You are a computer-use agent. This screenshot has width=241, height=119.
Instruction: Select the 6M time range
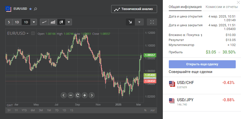(33, 110)
